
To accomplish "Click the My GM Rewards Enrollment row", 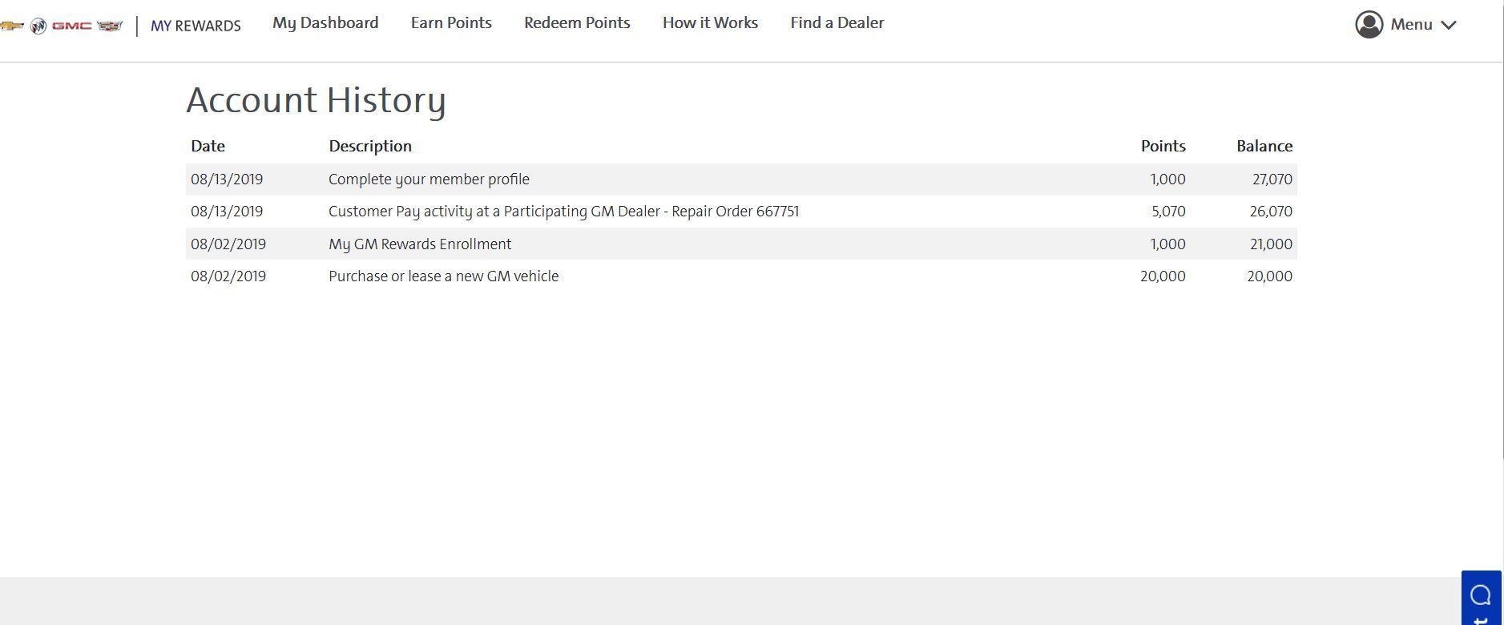I will [x=420, y=244].
